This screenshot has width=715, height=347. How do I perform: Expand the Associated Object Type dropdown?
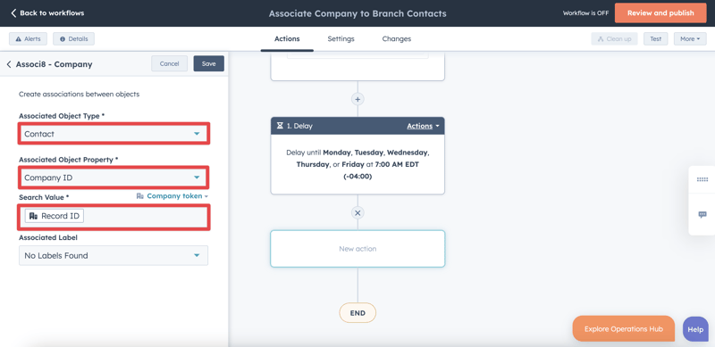[114, 134]
